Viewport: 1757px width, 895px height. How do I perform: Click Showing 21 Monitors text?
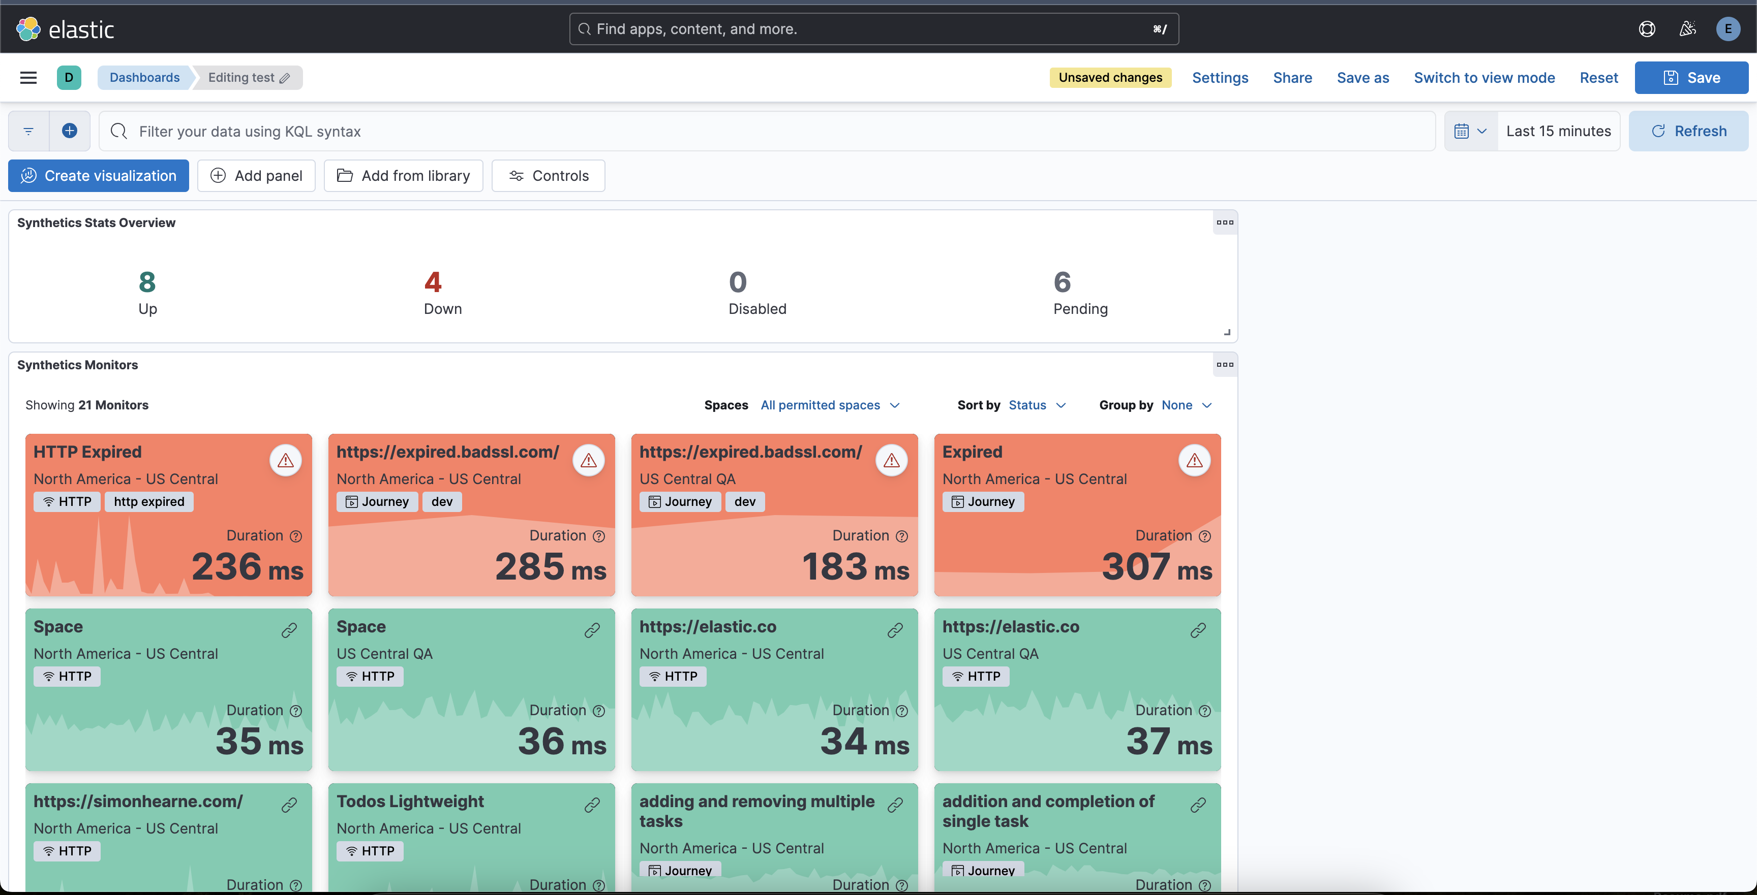[86, 405]
